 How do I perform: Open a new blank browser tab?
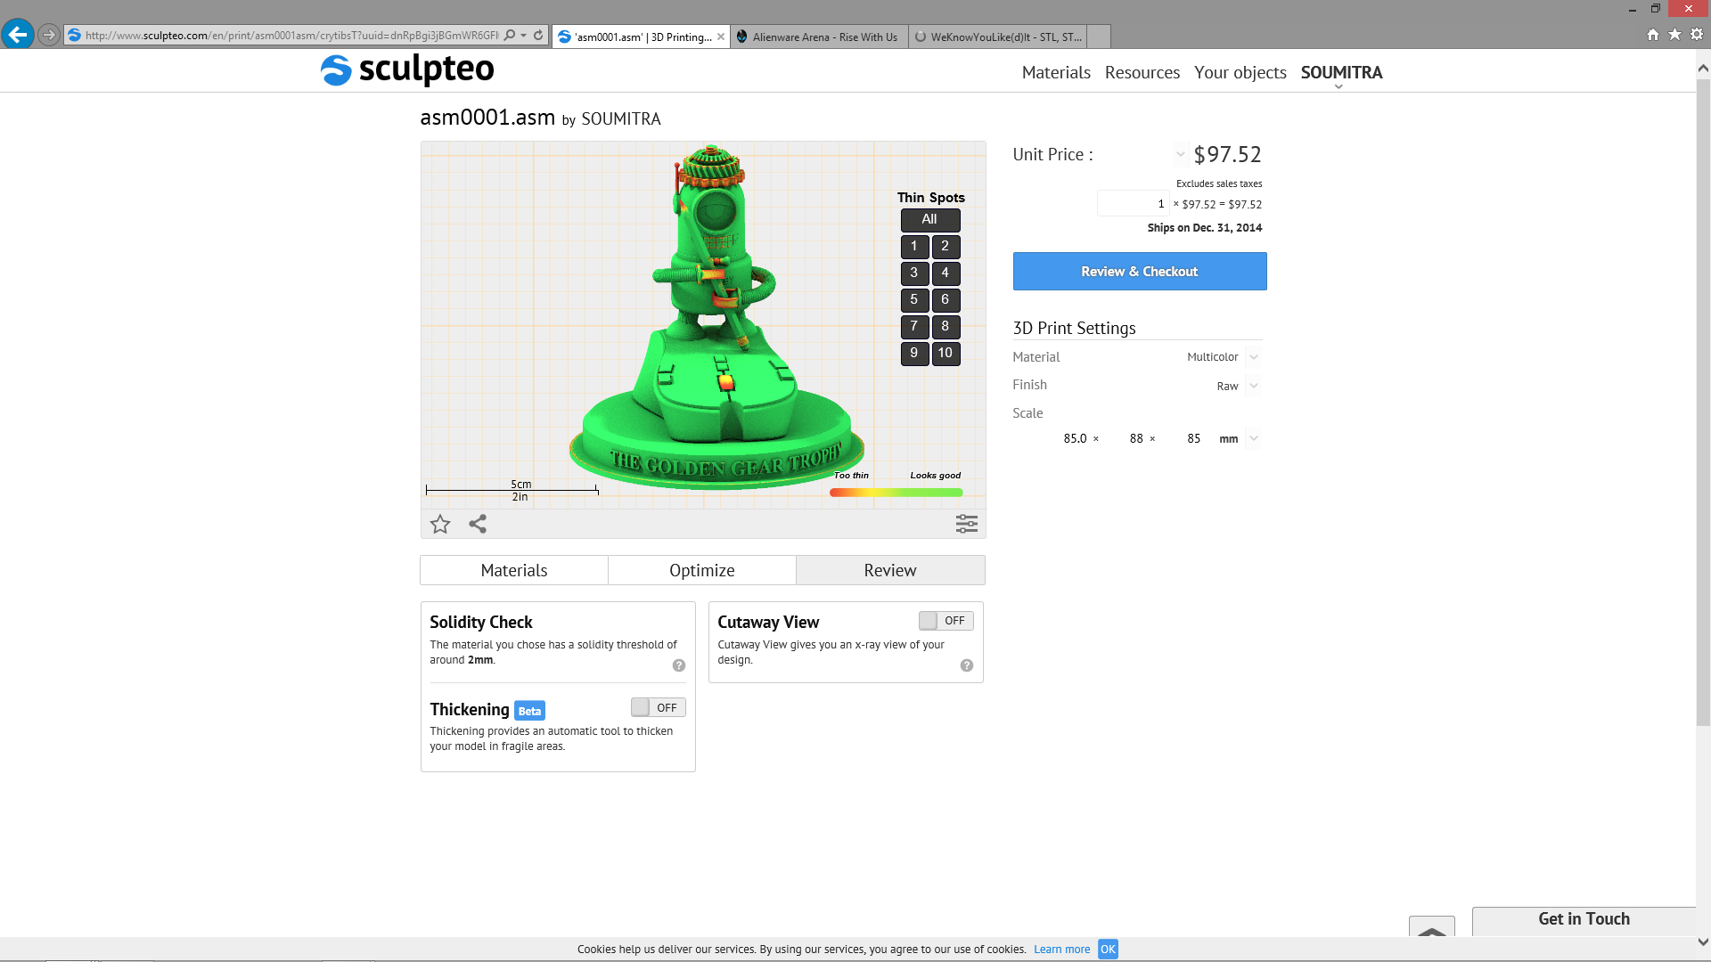point(1099,37)
